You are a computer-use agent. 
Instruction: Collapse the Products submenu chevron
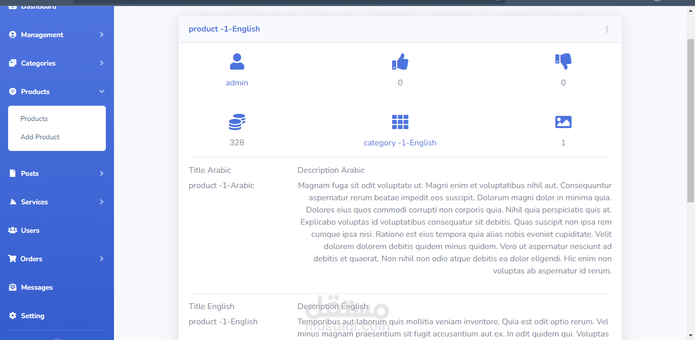(102, 91)
